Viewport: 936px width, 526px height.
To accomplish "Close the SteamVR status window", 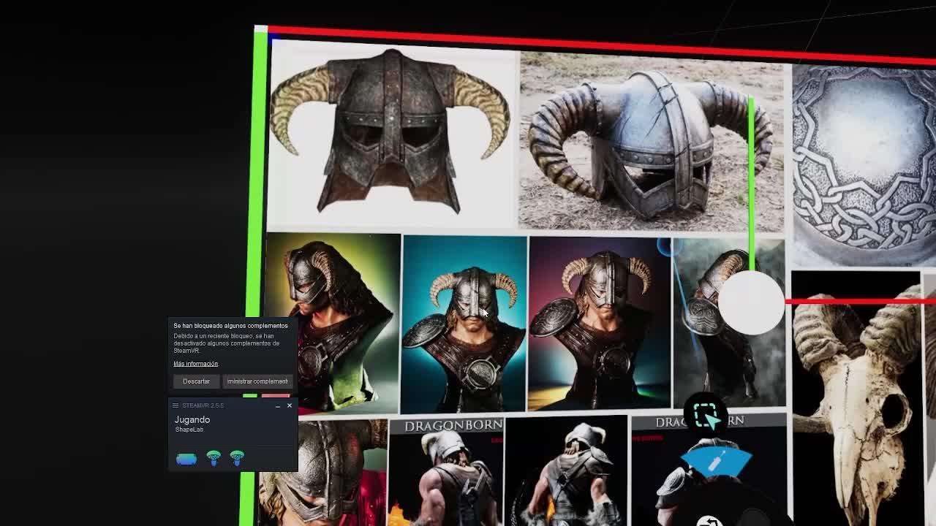I will (x=290, y=405).
